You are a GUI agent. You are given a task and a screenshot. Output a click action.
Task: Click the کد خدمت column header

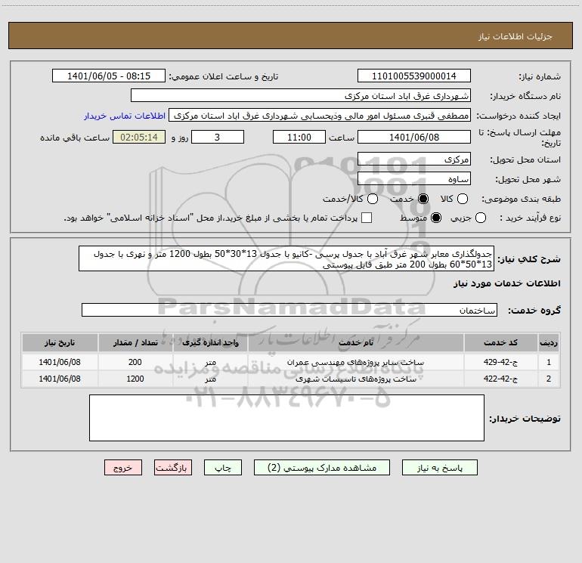(500, 342)
